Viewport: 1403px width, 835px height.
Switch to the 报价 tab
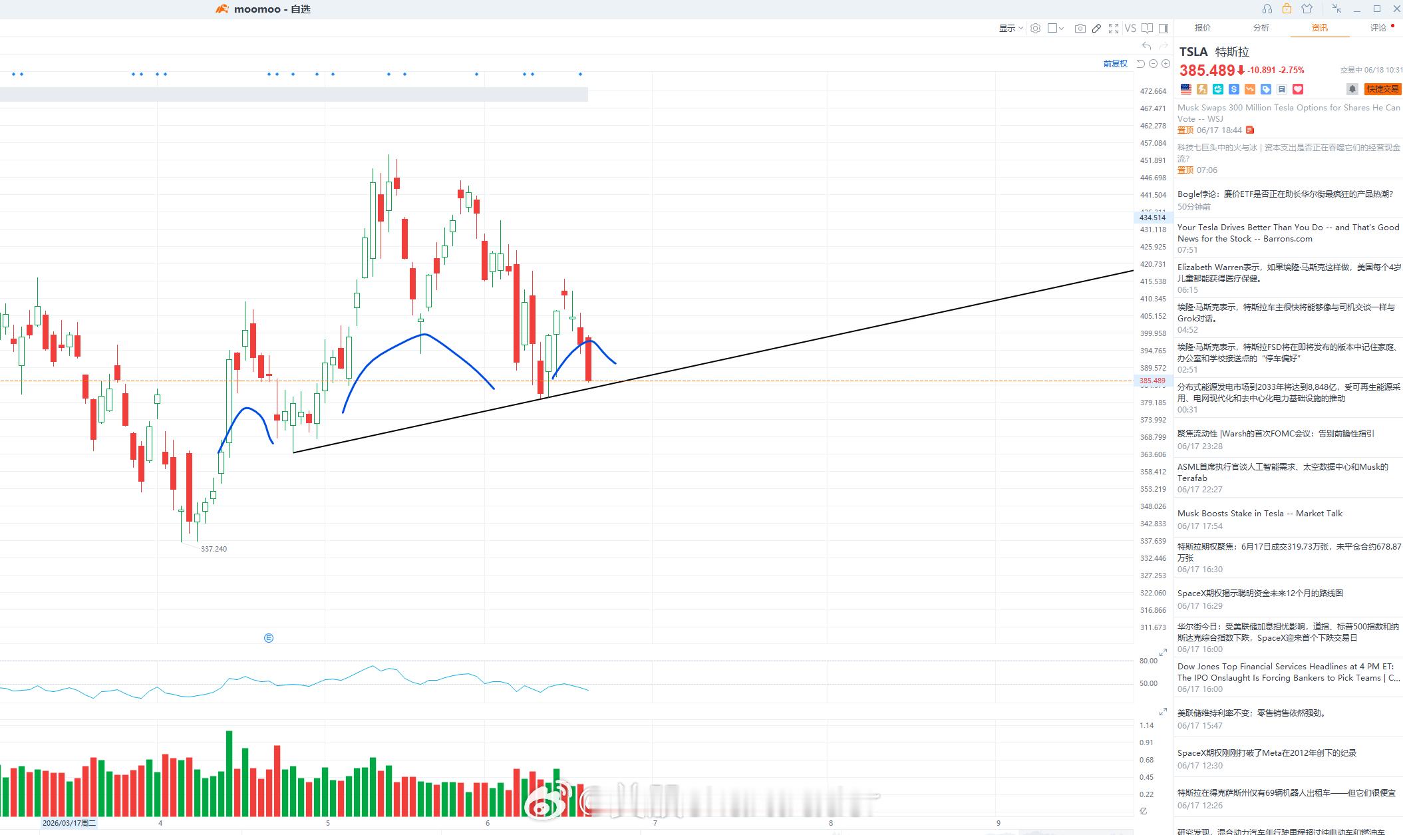1203,27
